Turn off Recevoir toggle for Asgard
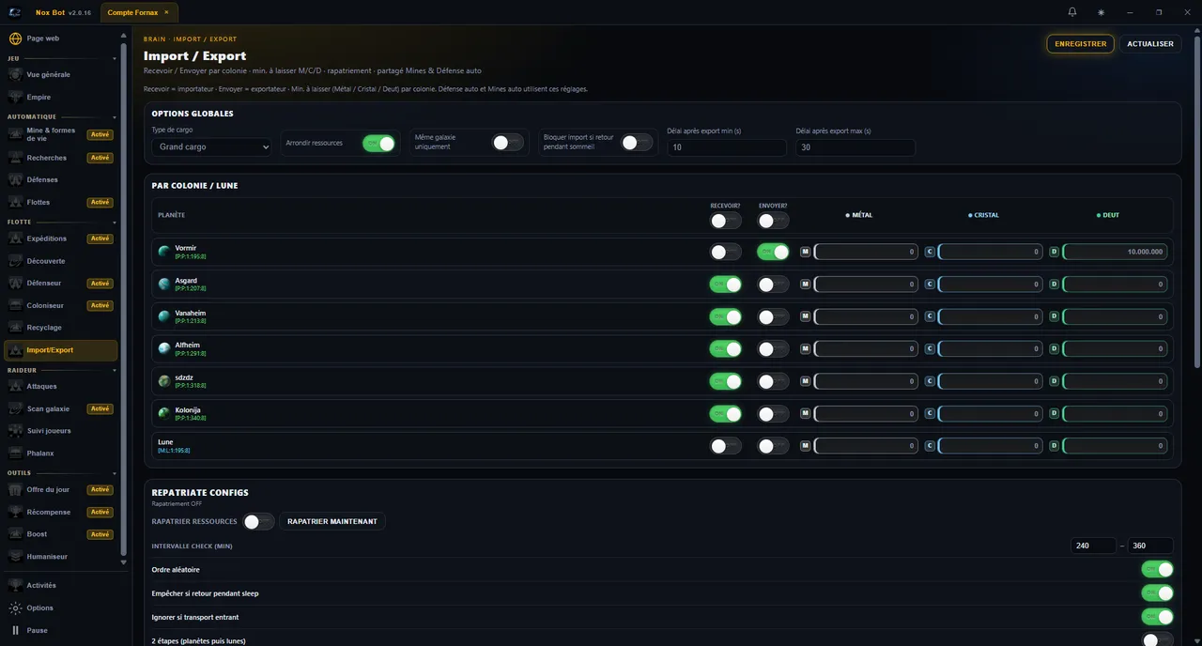1202x646 pixels. tap(725, 284)
